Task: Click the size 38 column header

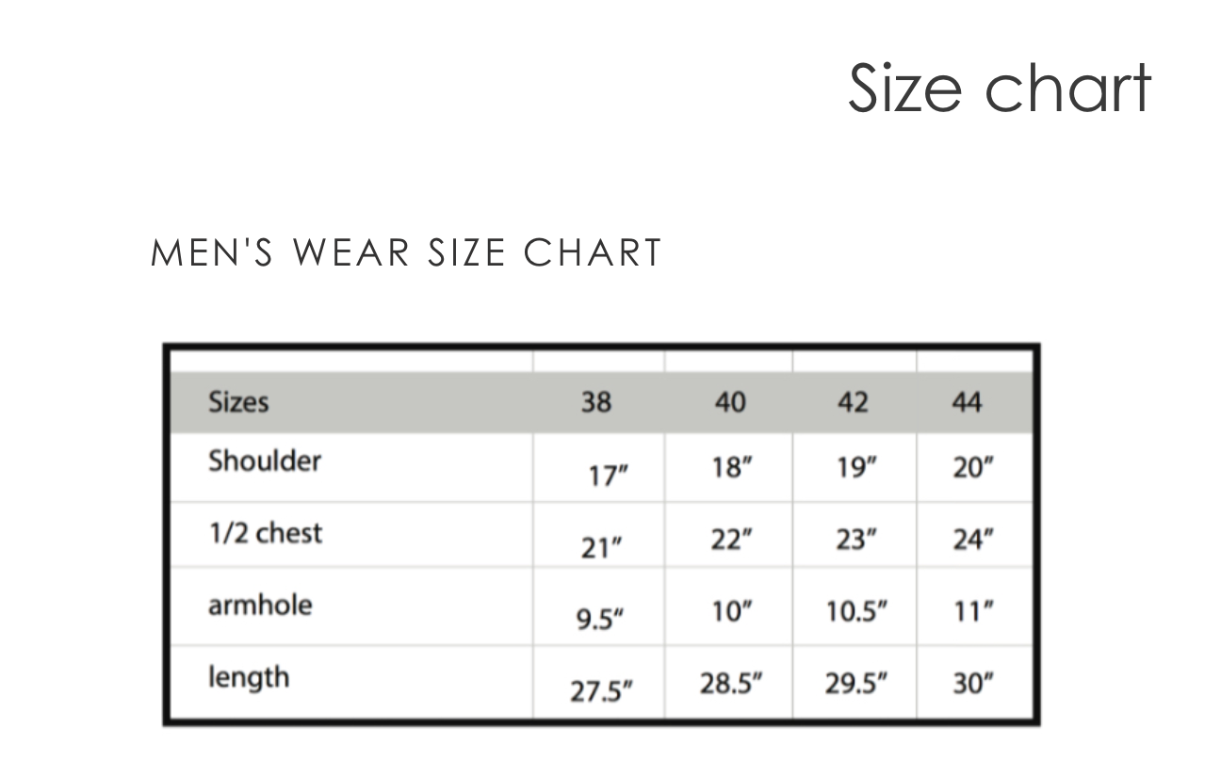Action: pyautogui.click(x=595, y=403)
